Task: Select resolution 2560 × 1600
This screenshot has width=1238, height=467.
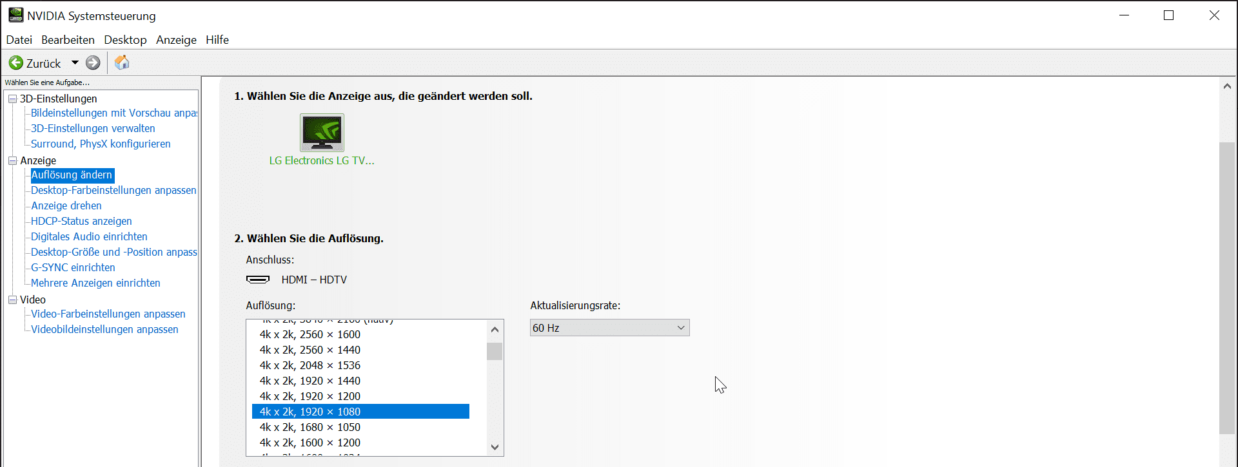Action: [x=360, y=334]
